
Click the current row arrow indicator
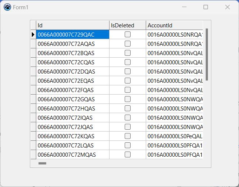(x=33, y=35)
